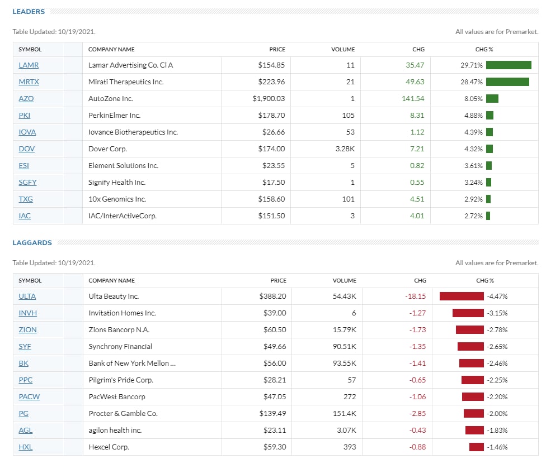Image resolution: width=546 pixels, height=464 pixels.
Task: Open the PACW ticker link
Action: (x=29, y=396)
